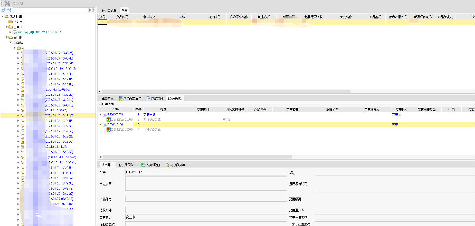Click the root folder icon in the left tree
The width and height of the screenshot is (475, 226).
[x=6, y=16]
